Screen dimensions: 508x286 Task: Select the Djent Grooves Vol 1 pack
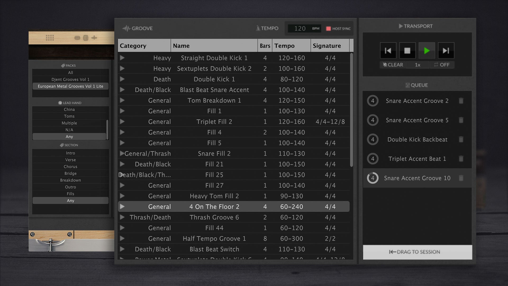pyautogui.click(x=70, y=79)
